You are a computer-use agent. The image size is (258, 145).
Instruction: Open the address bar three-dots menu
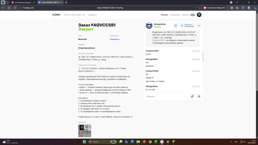[196, 8]
